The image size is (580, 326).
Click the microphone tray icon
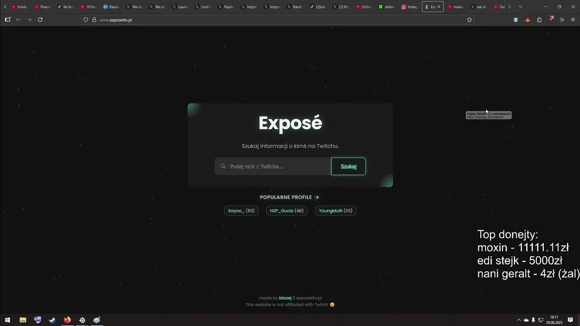(x=533, y=320)
